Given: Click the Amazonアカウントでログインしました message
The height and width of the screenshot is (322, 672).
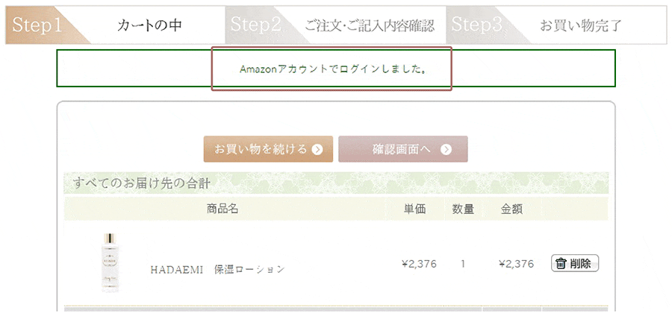Looking at the screenshot, I should pos(332,69).
